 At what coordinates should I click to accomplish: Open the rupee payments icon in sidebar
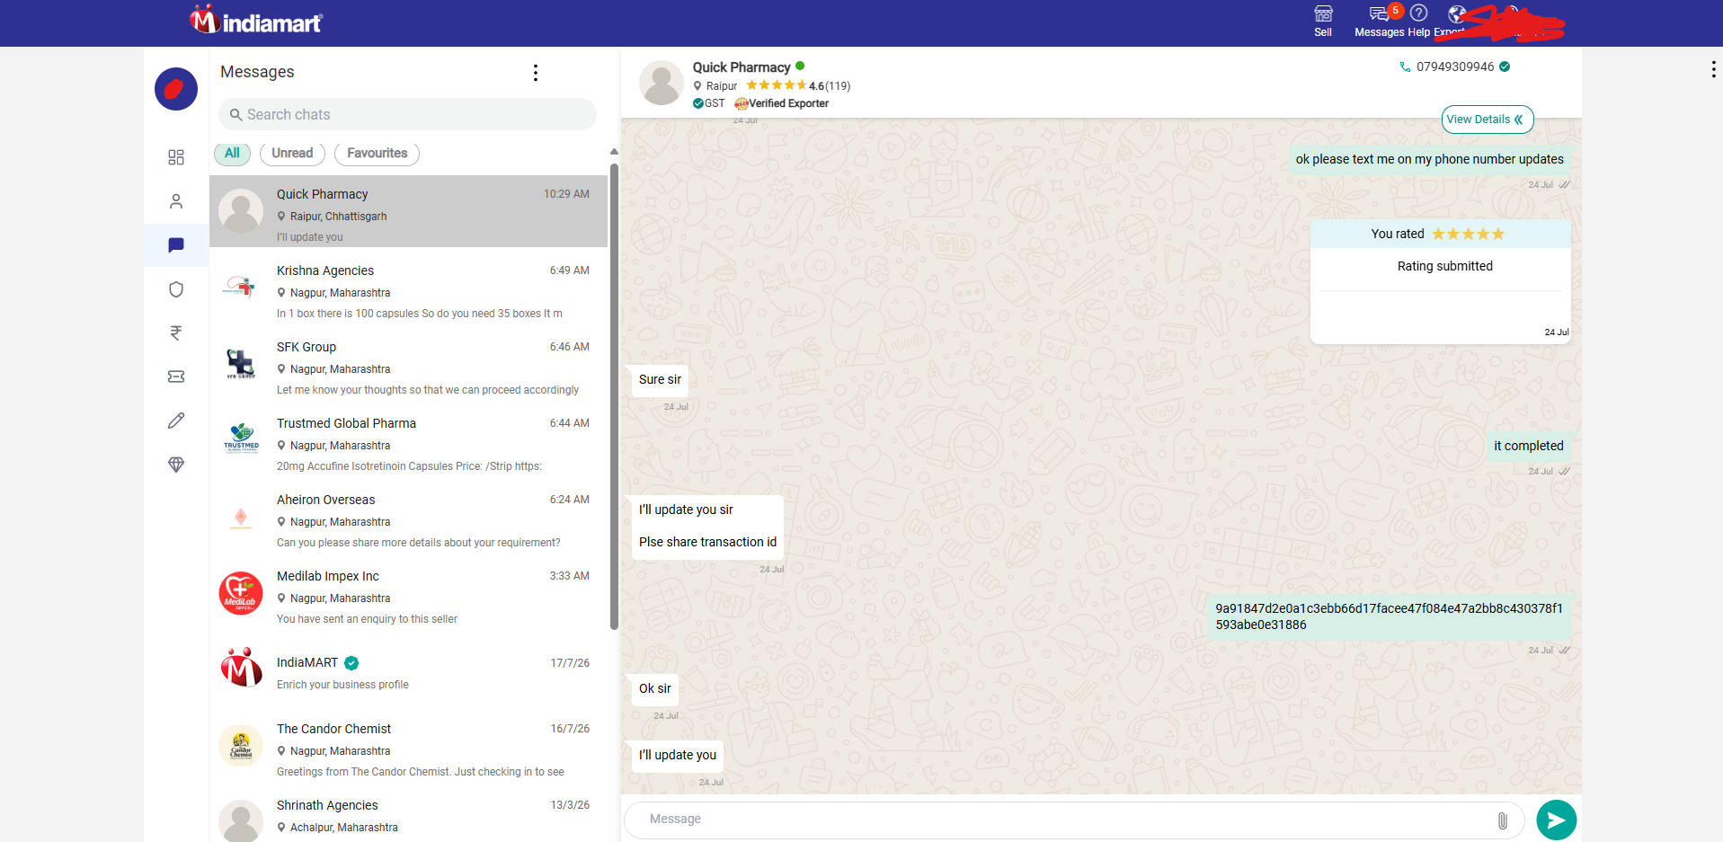coord(176,333)
